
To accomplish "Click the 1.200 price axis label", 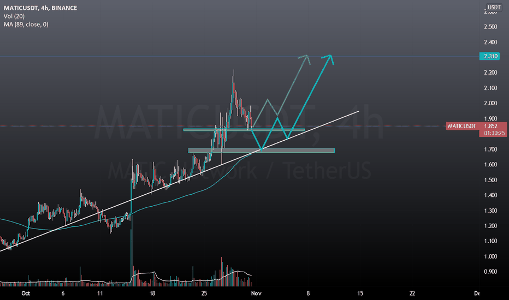I will click(490, 226).
